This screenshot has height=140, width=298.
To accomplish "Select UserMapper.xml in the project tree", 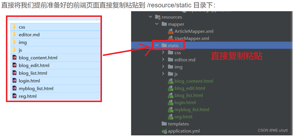I will point(192,39).
